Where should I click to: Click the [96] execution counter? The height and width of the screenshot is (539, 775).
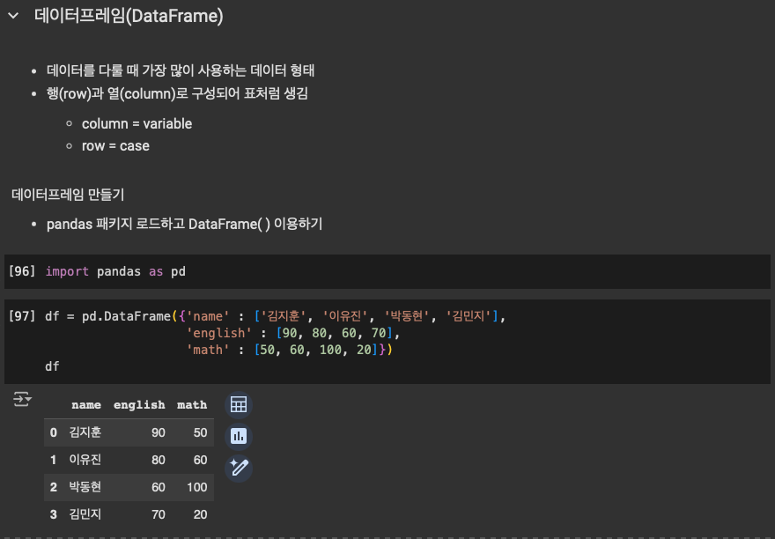click(x=22, y=271)
